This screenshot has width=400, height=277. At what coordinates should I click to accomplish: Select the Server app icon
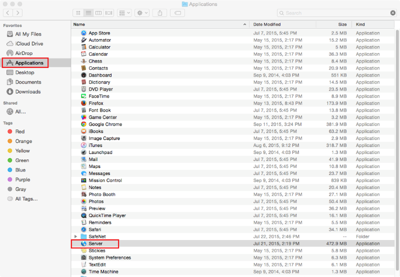(83, 243)
